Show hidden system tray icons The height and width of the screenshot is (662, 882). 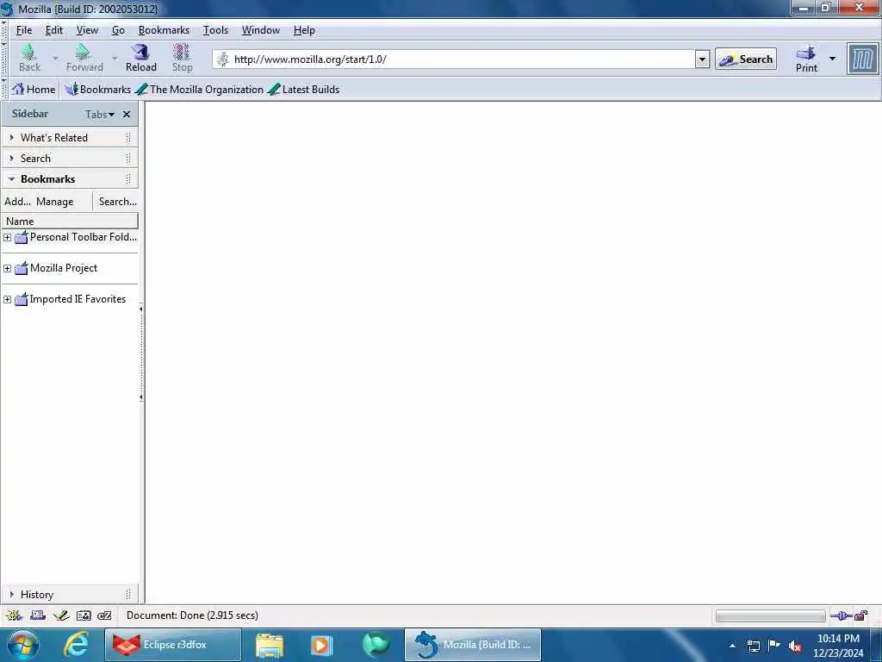[732, 646]
